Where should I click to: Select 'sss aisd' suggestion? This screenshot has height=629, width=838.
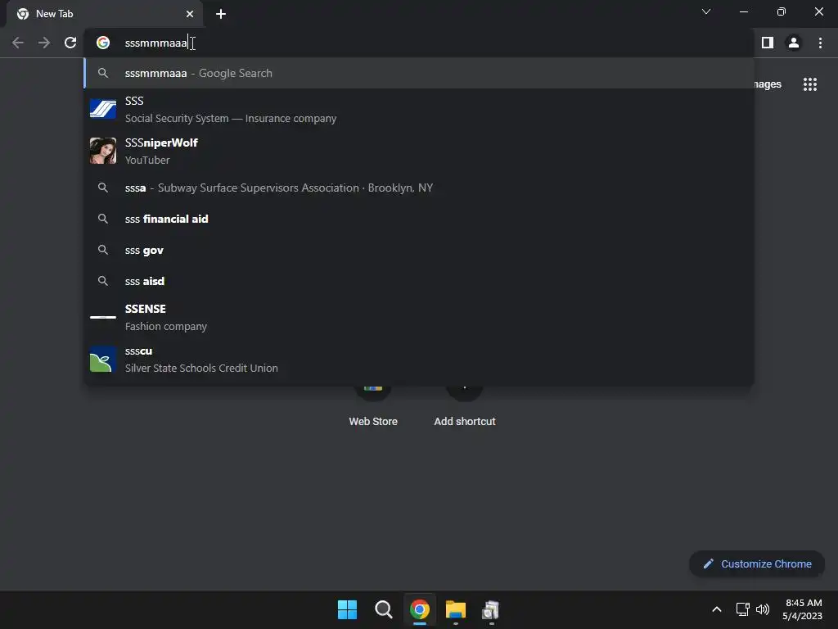[419, 281]
